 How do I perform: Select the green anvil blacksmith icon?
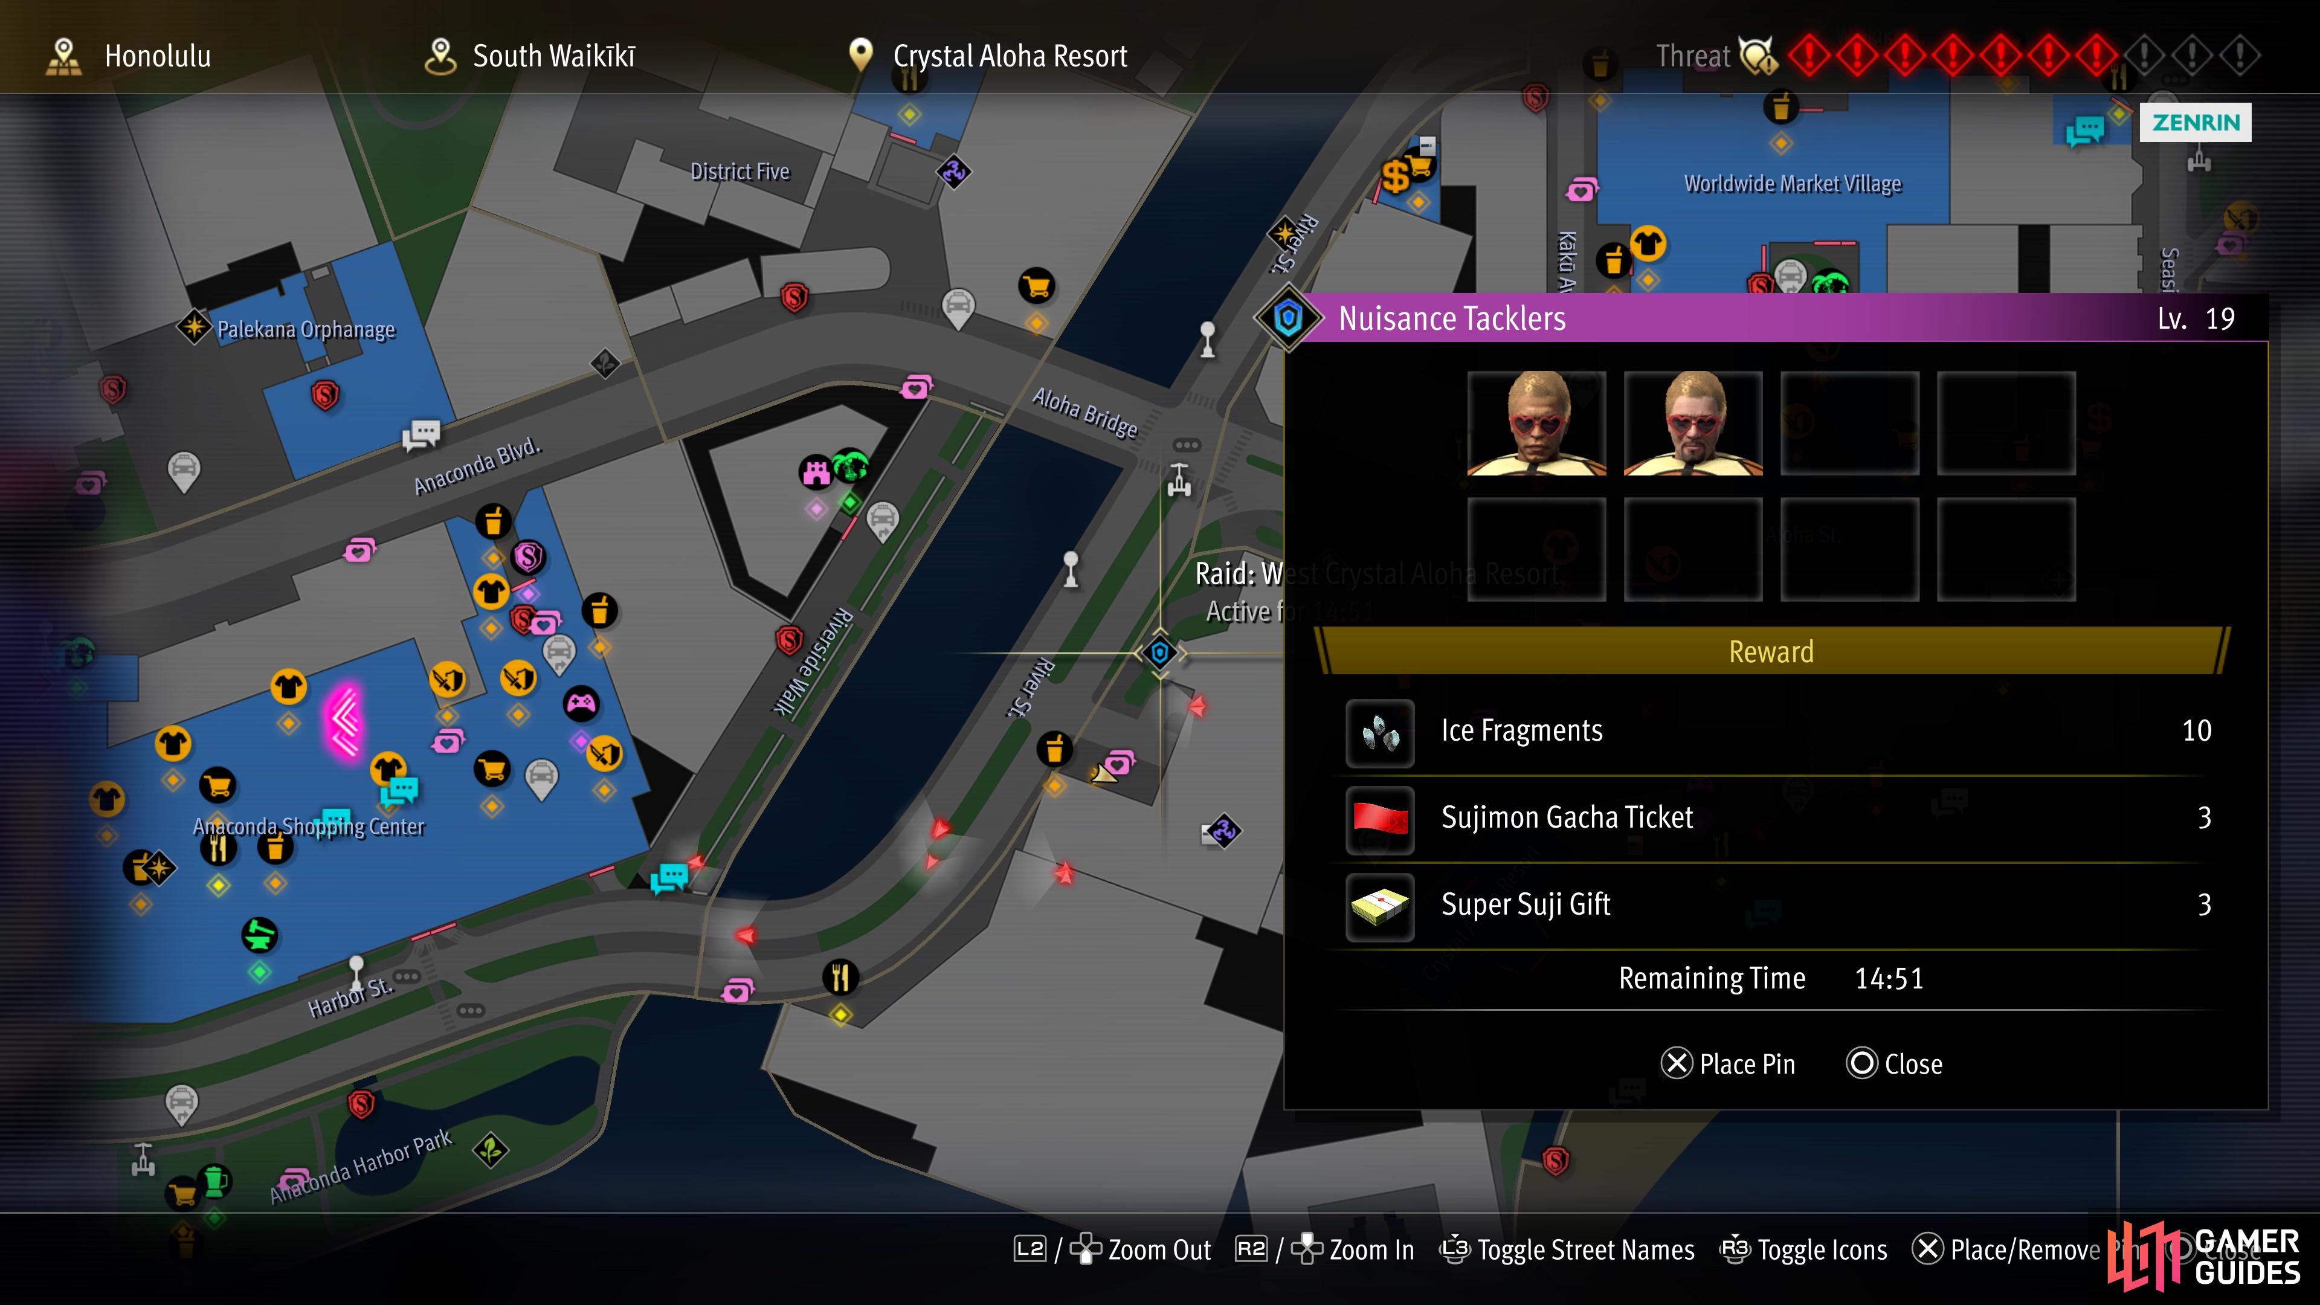click(x=259, y=935)
